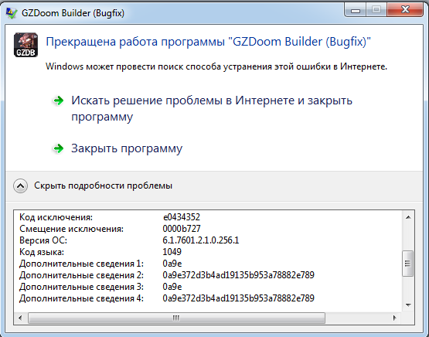
Task: Collapse details with round chevron button
Action: click(21, 186)
